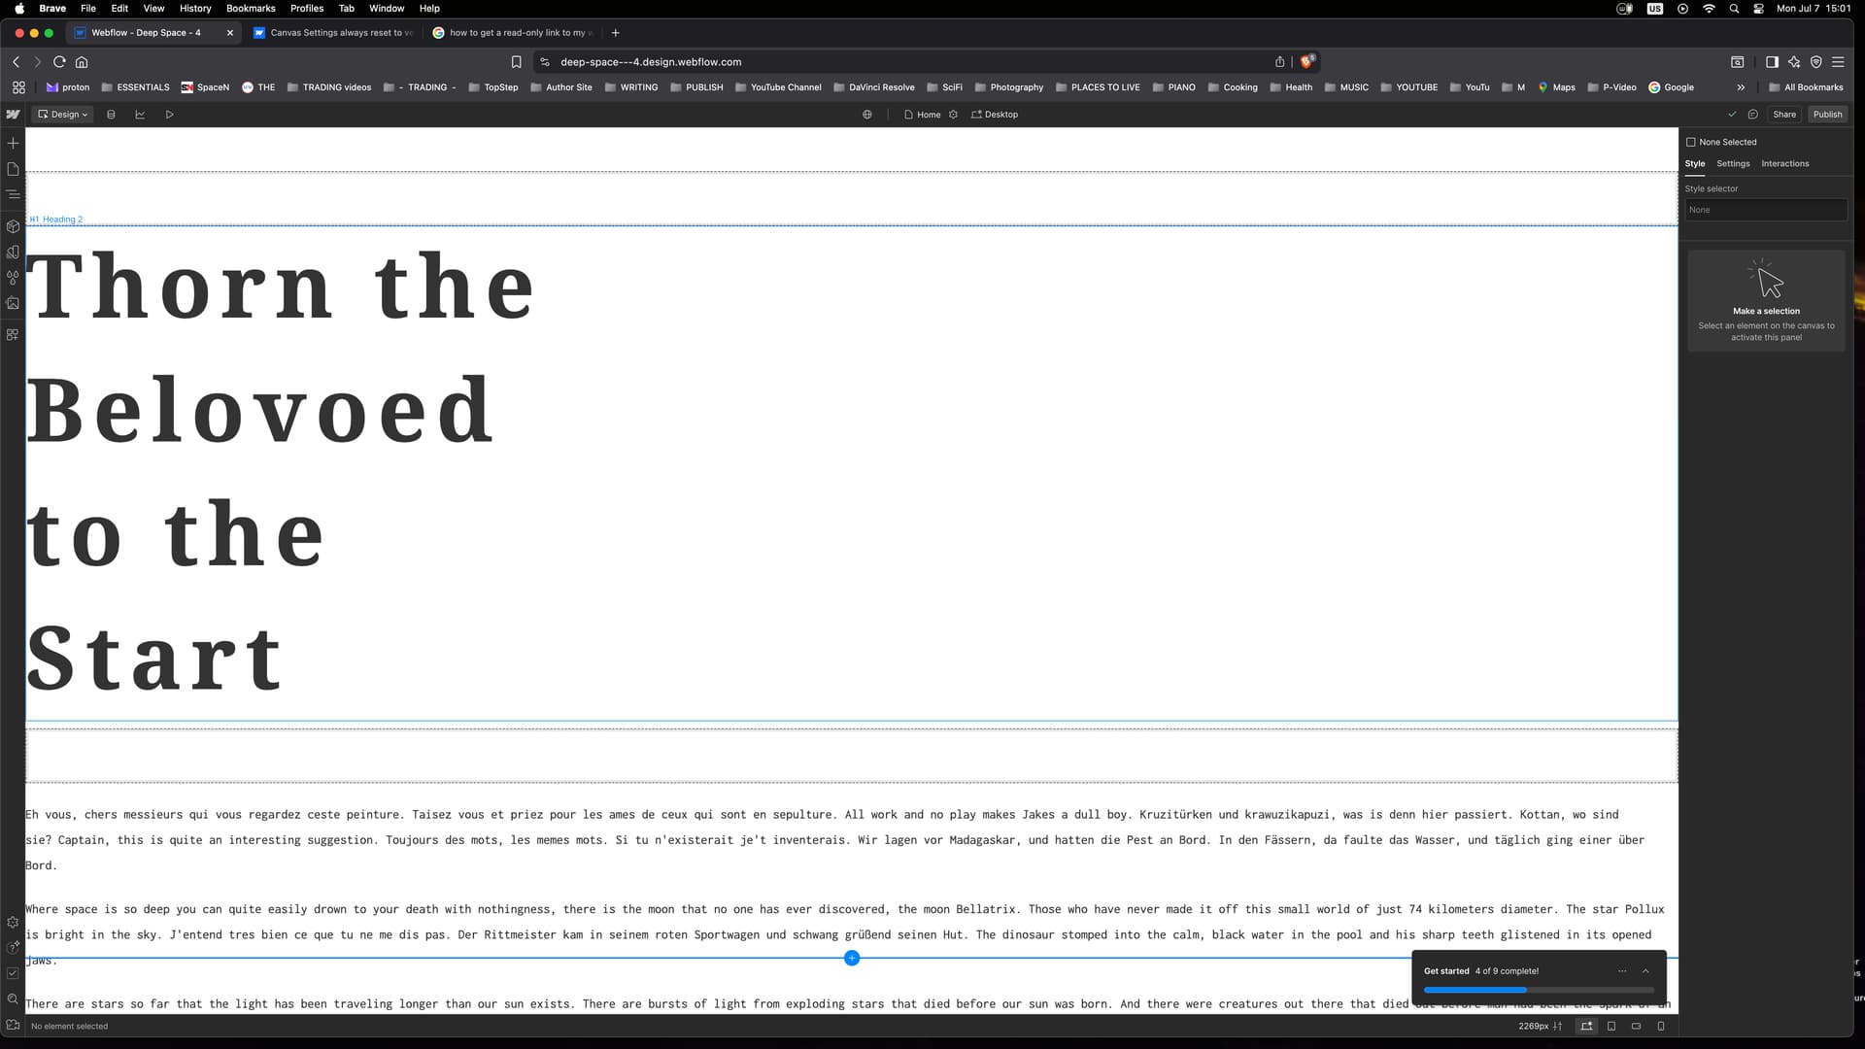This screenshot has height=1049, width=1865.
Task: Switch to the Interactions tab
Action: (x=1785, y=163)
